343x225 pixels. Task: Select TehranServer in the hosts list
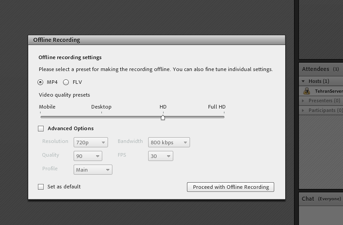coord(328,91)
